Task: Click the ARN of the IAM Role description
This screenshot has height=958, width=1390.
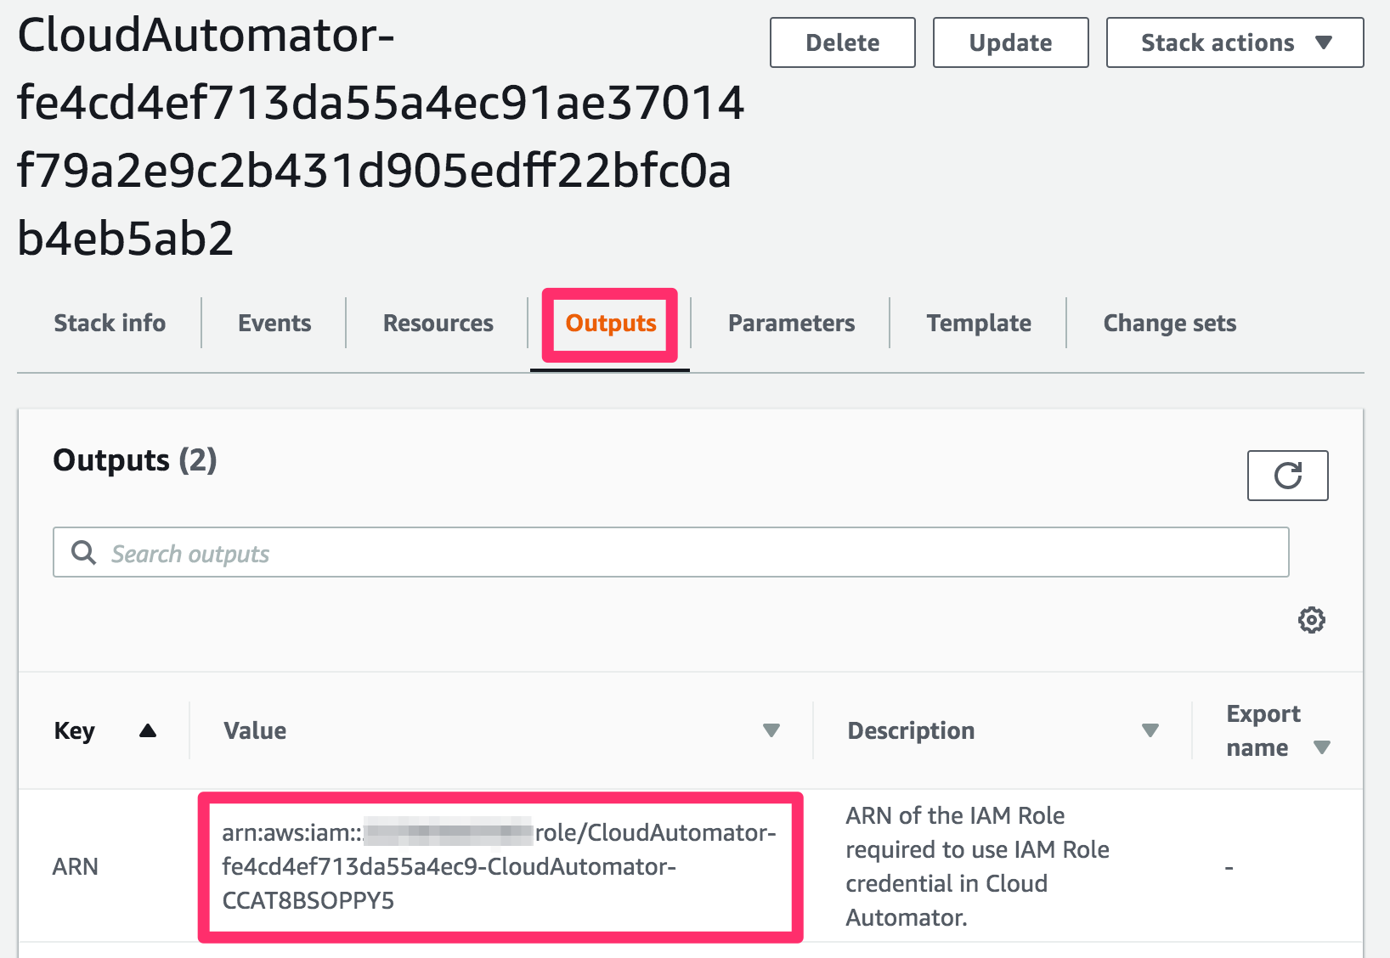Action: [977, 866]
